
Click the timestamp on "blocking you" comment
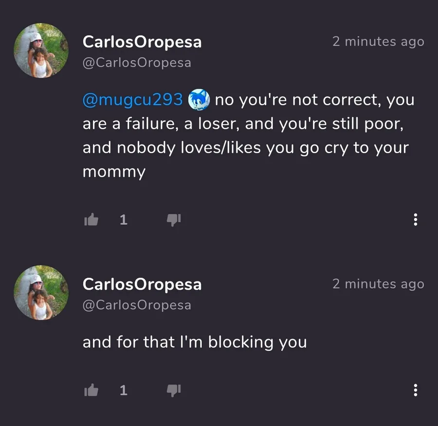(x=378, y=284)
